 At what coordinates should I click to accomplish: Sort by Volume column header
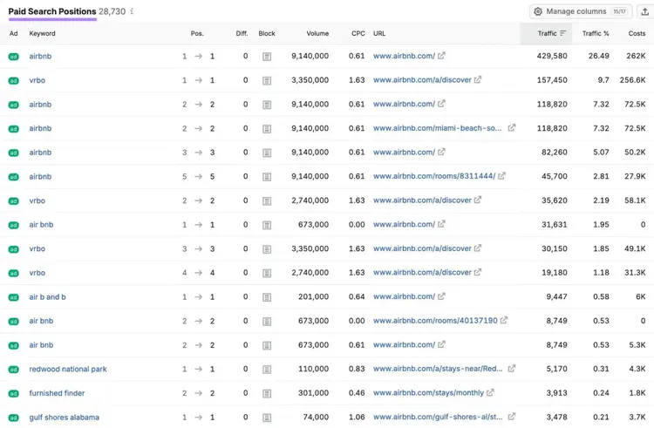point(317,33)
